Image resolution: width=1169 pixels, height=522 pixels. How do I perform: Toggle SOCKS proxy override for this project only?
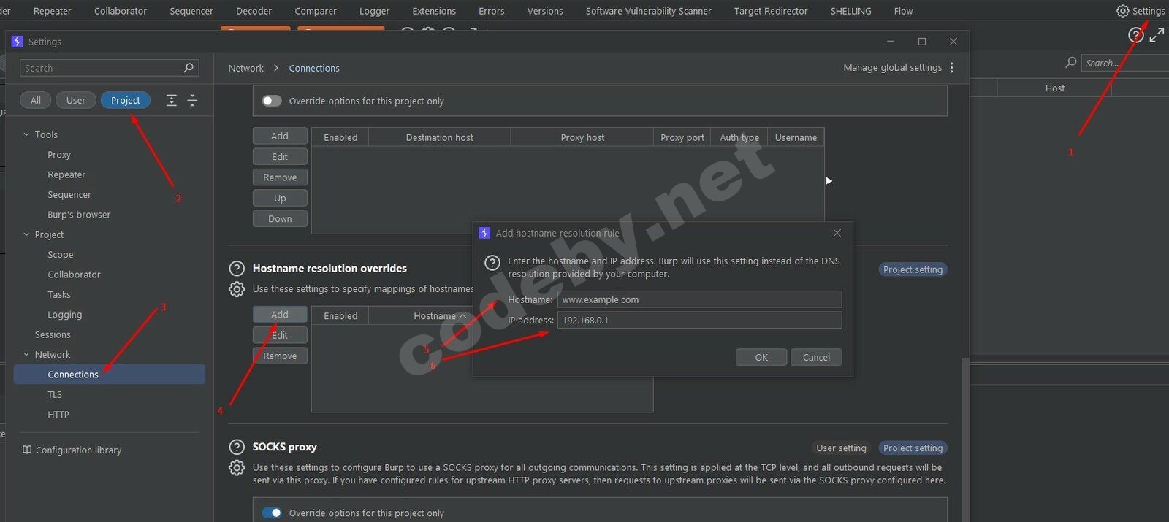[x=272, y=513]
